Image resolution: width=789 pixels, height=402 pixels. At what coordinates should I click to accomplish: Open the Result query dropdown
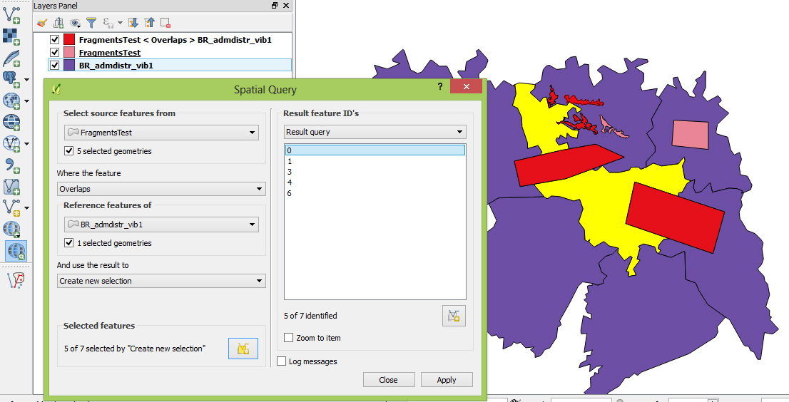[375, 132]
